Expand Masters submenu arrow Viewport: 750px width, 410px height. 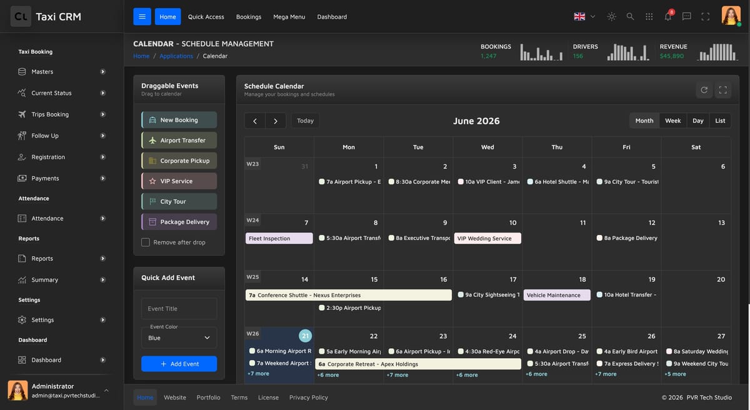(x=102, y=72)
